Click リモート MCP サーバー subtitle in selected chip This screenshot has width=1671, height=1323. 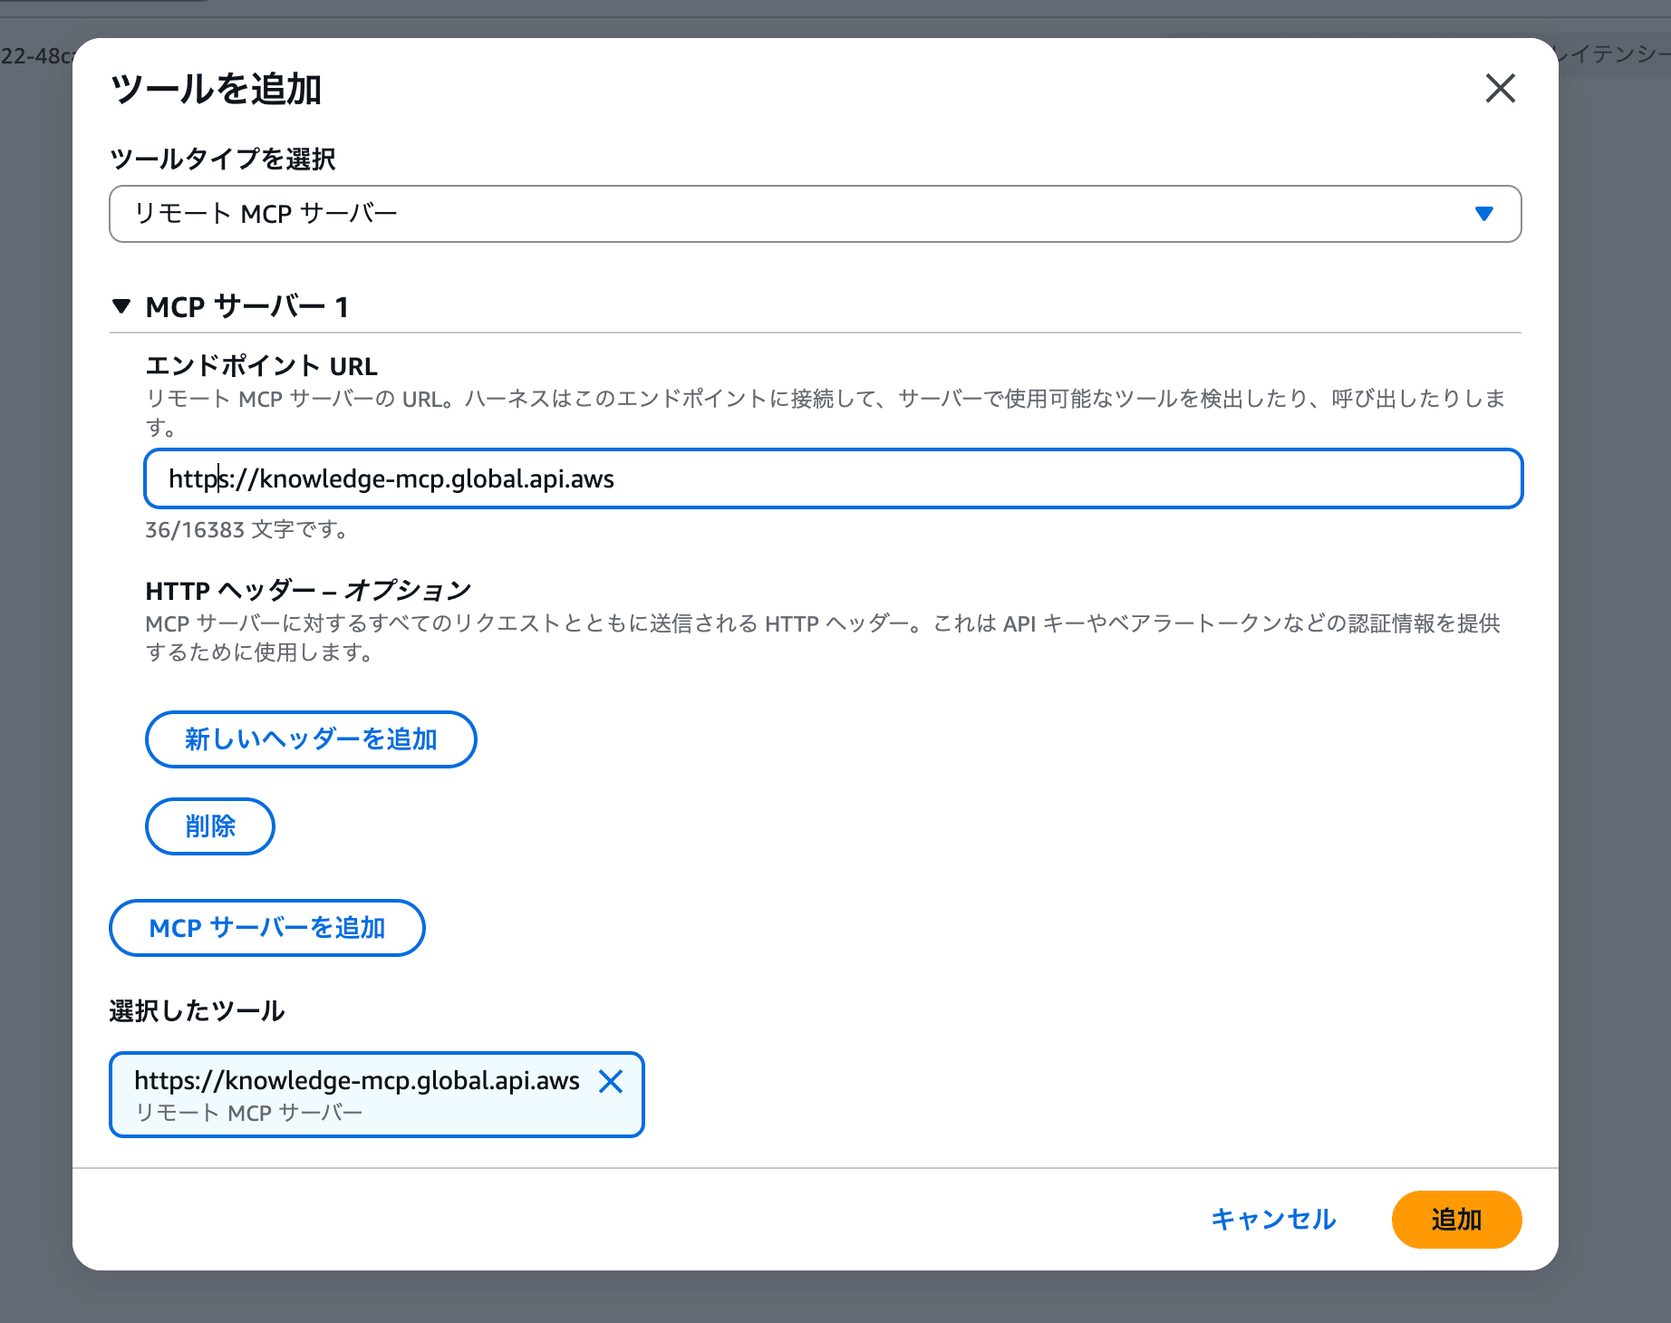[249, 1113]
